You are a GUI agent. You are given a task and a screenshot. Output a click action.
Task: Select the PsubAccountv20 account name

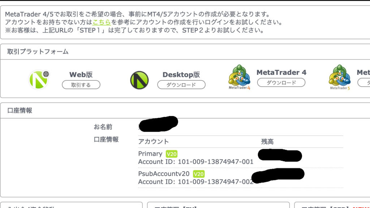point(164,174)
